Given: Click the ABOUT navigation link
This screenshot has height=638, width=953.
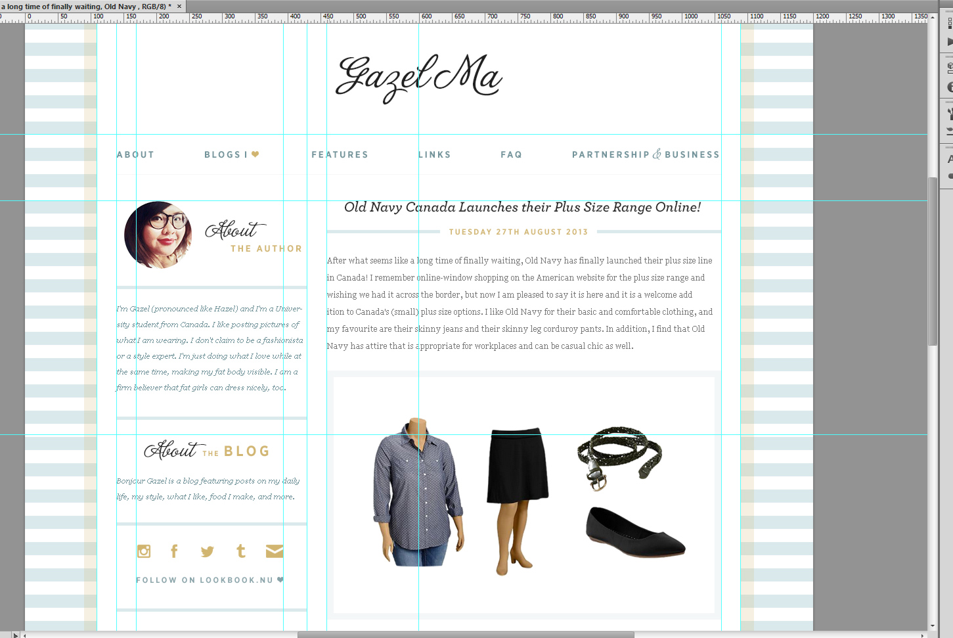Looking at the screenshot, I should [x=135, y=155].
